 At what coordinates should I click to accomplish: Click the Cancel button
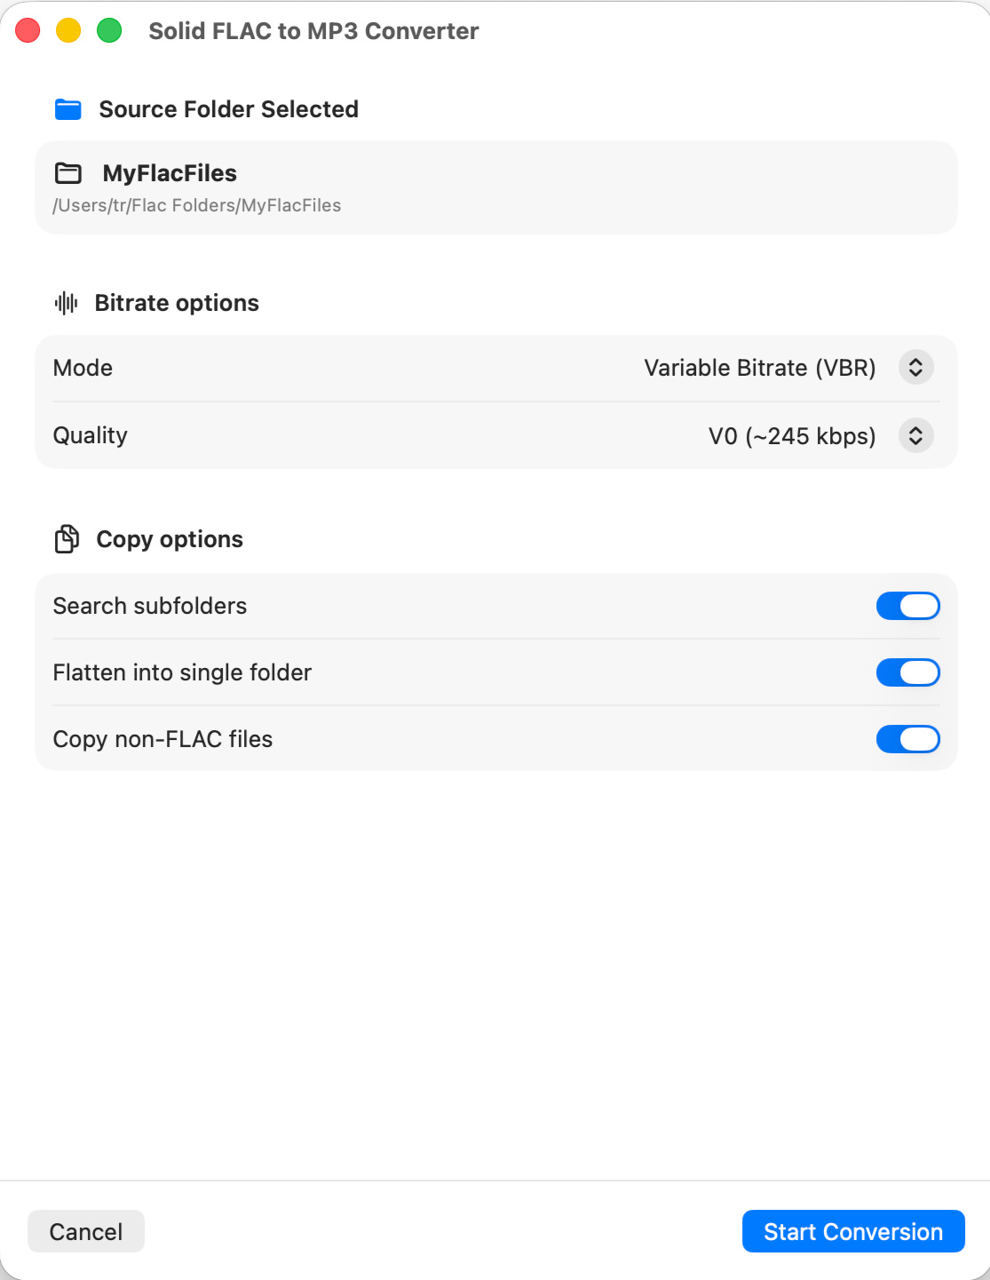pyautogui.click(x=86, y=1231)
